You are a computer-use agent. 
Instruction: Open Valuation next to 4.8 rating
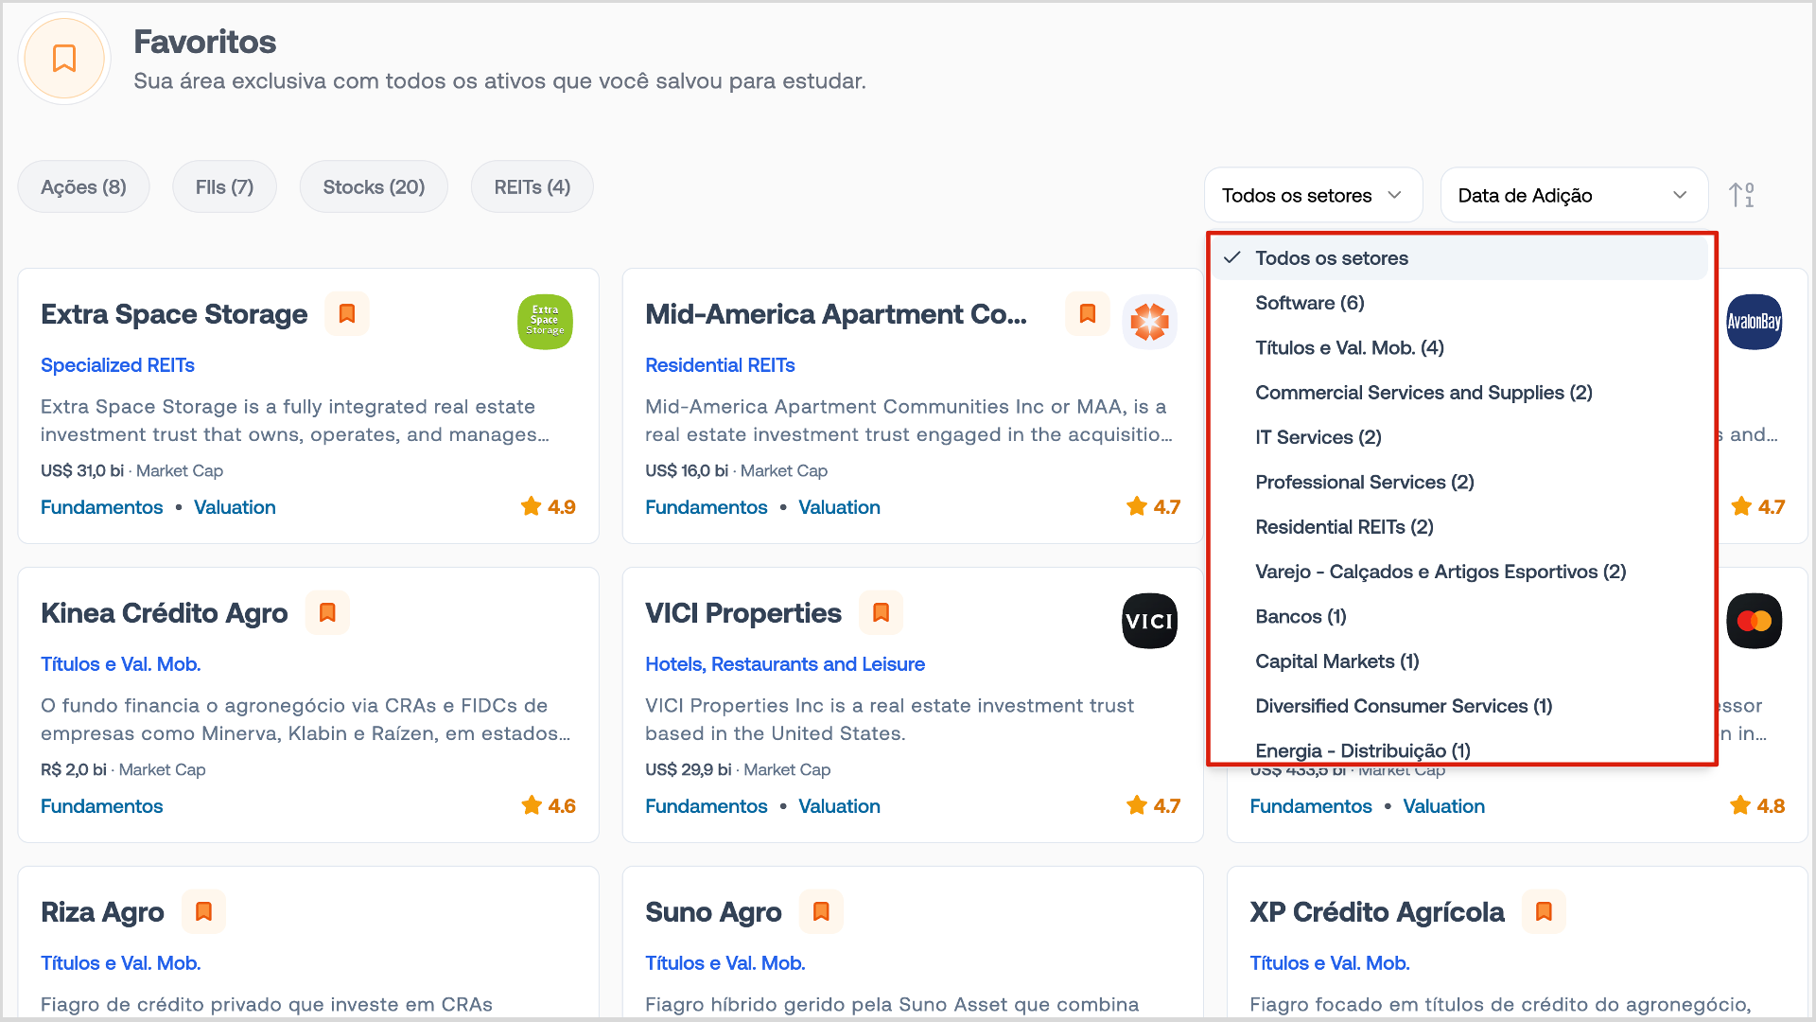pyautogui.click(x=1444, y=806)
